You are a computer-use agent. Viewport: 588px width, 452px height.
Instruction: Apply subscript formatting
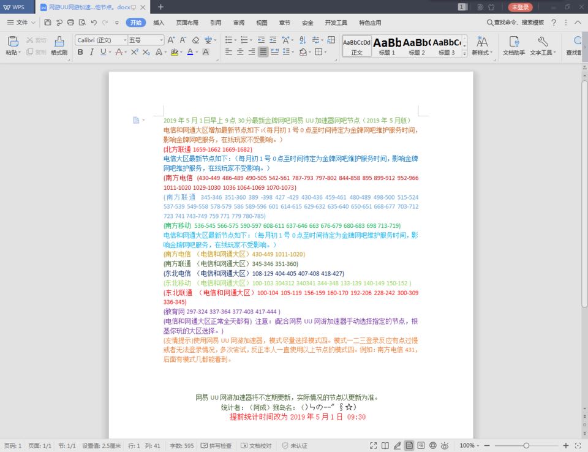coord(146,52)
